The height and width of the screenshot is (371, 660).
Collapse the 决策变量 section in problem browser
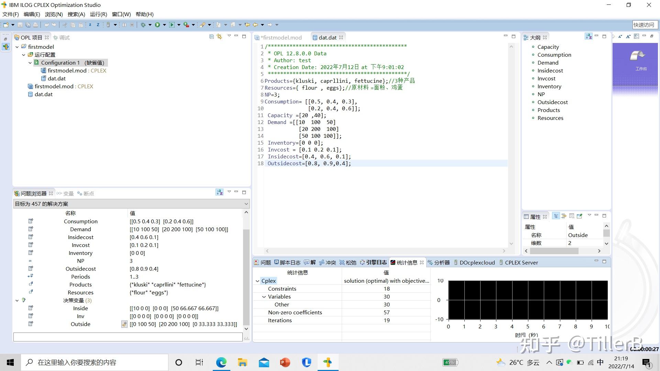(17, 300)
